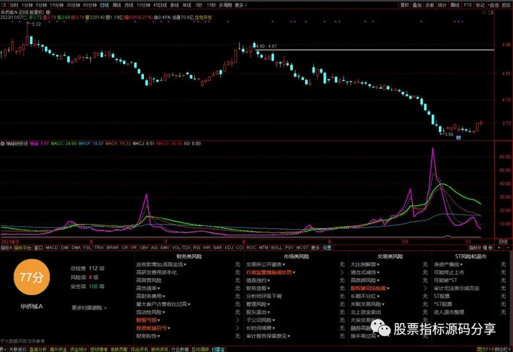The width and height of the screenshot is (513, 352).
Task: Select the TRIX indicator
Action: [x=99, y=247]
